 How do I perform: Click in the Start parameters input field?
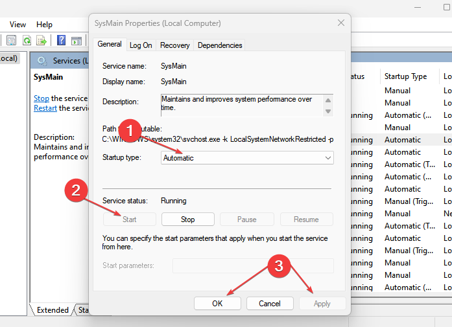pyautogui.click(x=253, y=265)
